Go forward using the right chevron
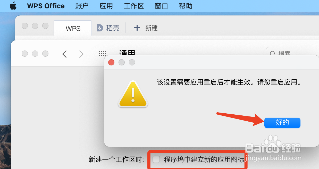This screenshot has width=319, height=169. coord(81,54)
